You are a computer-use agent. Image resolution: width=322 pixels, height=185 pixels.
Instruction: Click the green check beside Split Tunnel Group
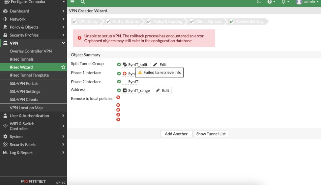[119, 64]
